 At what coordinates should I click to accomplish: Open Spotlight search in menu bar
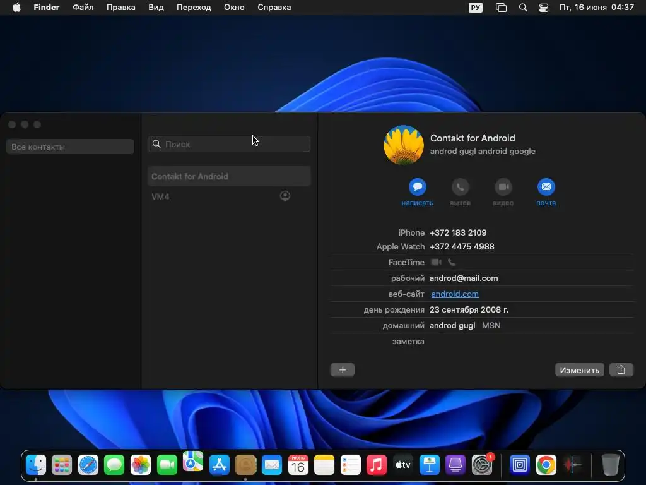523,8
